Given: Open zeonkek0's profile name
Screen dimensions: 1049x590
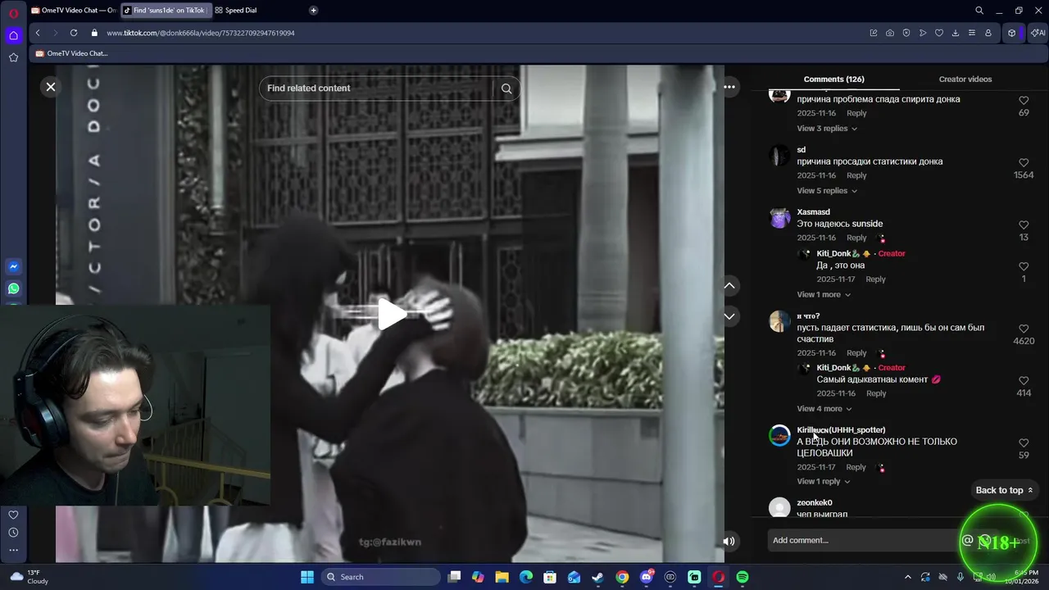Looking at the screenshot, I should [814, 503].
